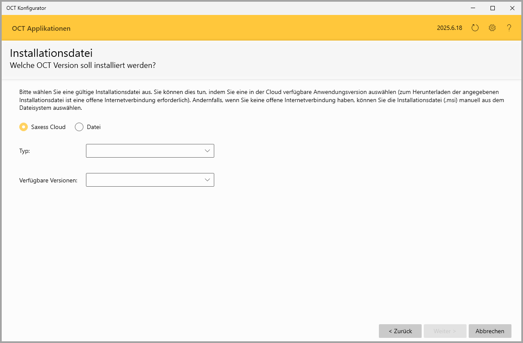Click the OCT Applikationen header title
Viewport: 523px width, 343px height.
coord(41,29)
